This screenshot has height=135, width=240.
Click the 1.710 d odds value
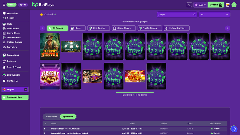[190, 129]
